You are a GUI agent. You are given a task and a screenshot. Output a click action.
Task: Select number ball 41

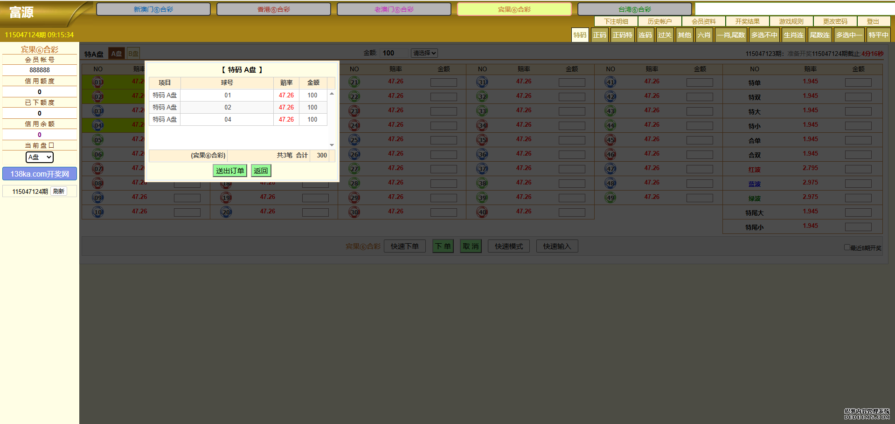(x=611, y=82)
